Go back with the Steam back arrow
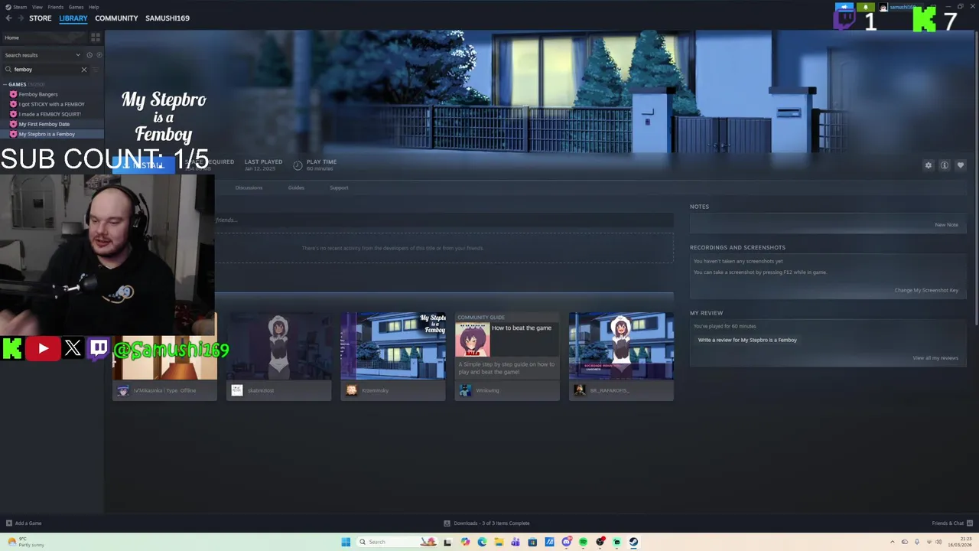Image resolution: width=979 pixels, height=551 pixels. [8, 18]
